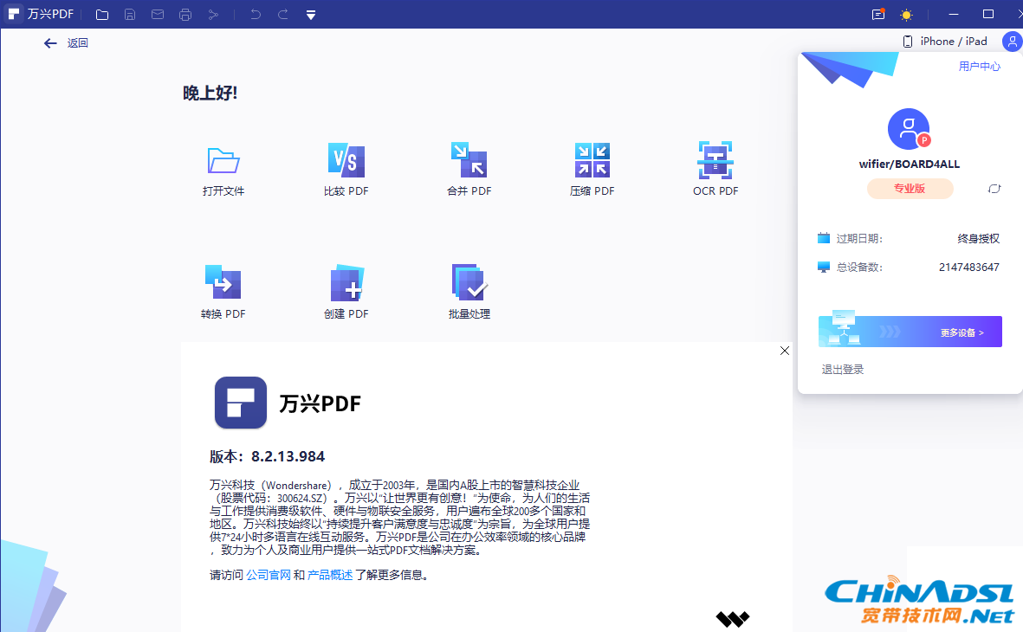Click the user account avatar in top right
Screen dimensions: 1023x632
pos(1011,41)
